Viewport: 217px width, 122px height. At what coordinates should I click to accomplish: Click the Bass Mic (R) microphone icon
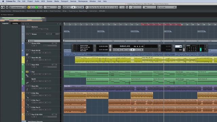pyautogui.click(x=27, y=61)
